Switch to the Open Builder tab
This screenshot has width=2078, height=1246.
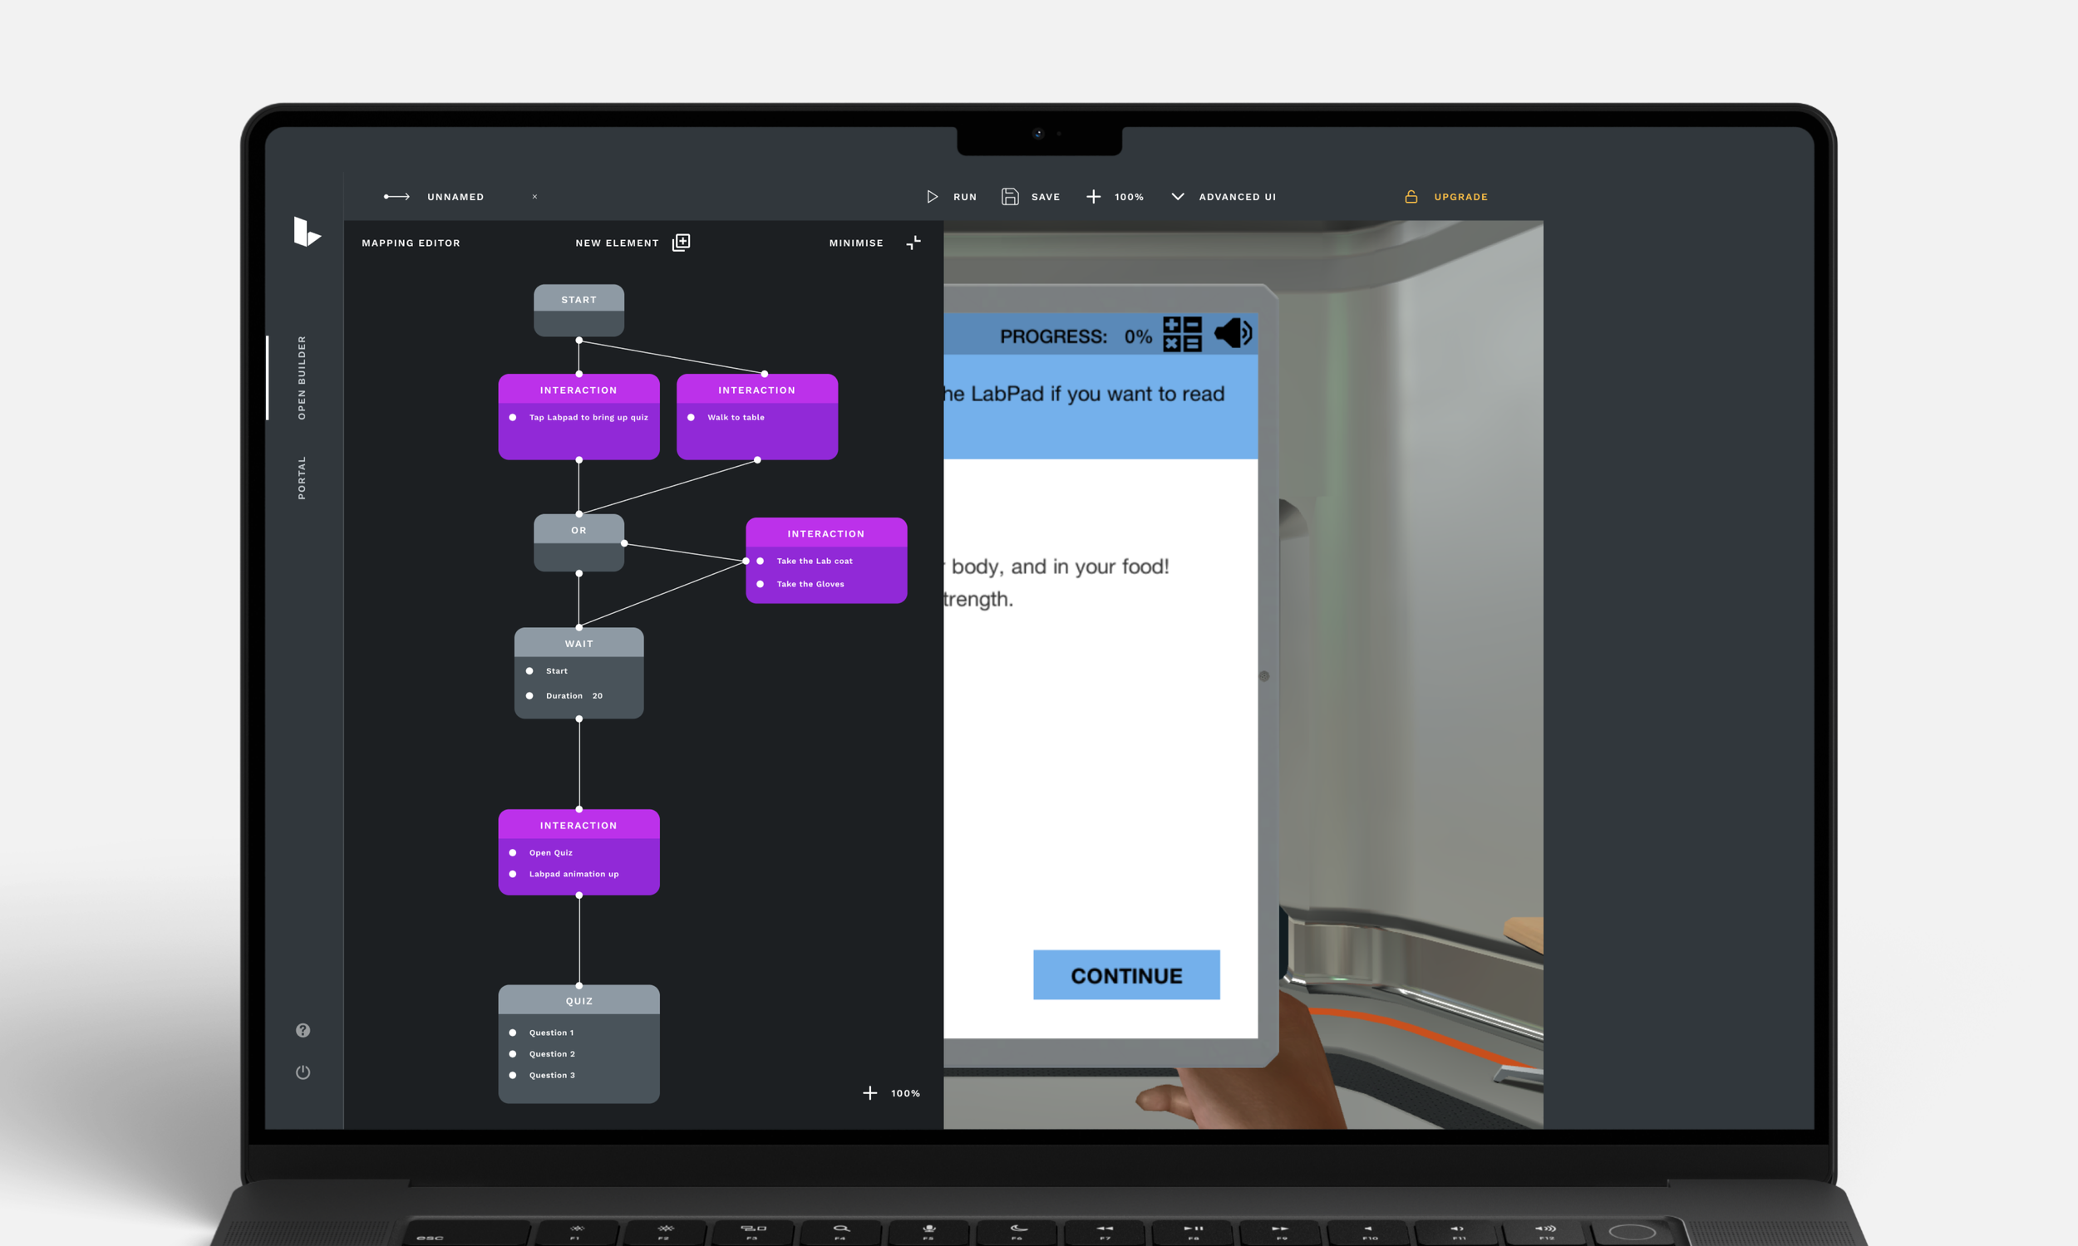[302, 378]
